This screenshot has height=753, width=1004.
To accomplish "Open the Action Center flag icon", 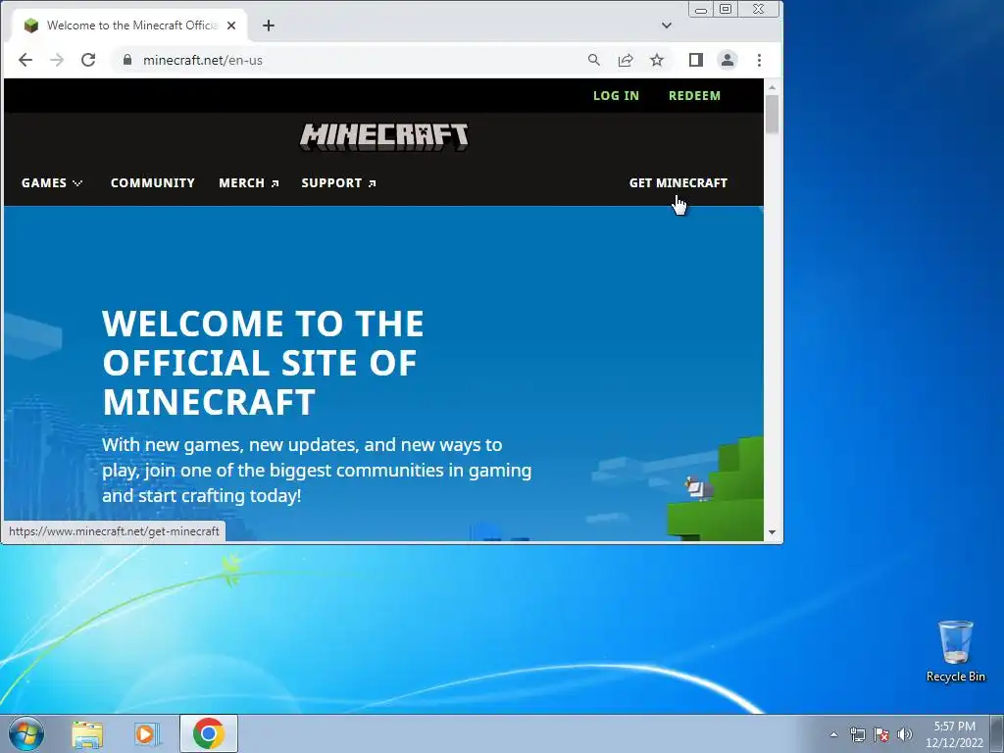I will 881,734.
